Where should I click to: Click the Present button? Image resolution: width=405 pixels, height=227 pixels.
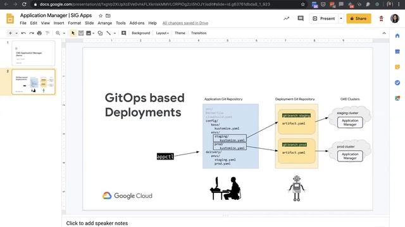pos(324,18)
